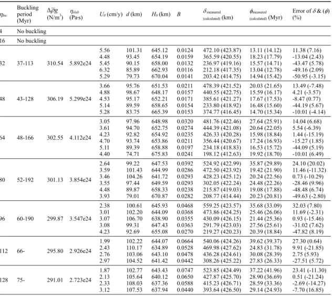
Task: Click buckling period '52-192'
Action: point(25,180)
